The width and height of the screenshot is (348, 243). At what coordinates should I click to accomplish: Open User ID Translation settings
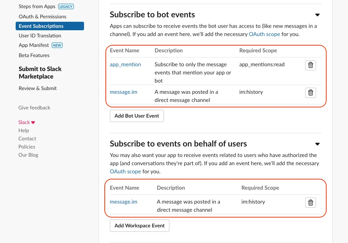(40, 36)
